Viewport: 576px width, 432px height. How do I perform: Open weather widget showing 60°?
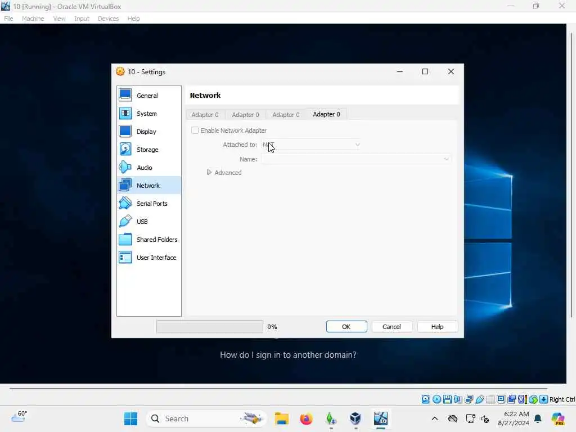(19, 417)
